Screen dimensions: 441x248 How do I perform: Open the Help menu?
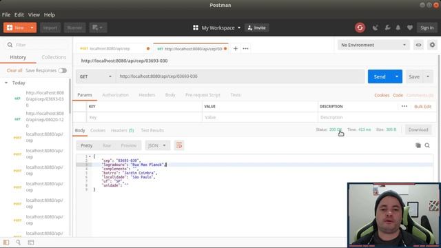click(50, 14)
